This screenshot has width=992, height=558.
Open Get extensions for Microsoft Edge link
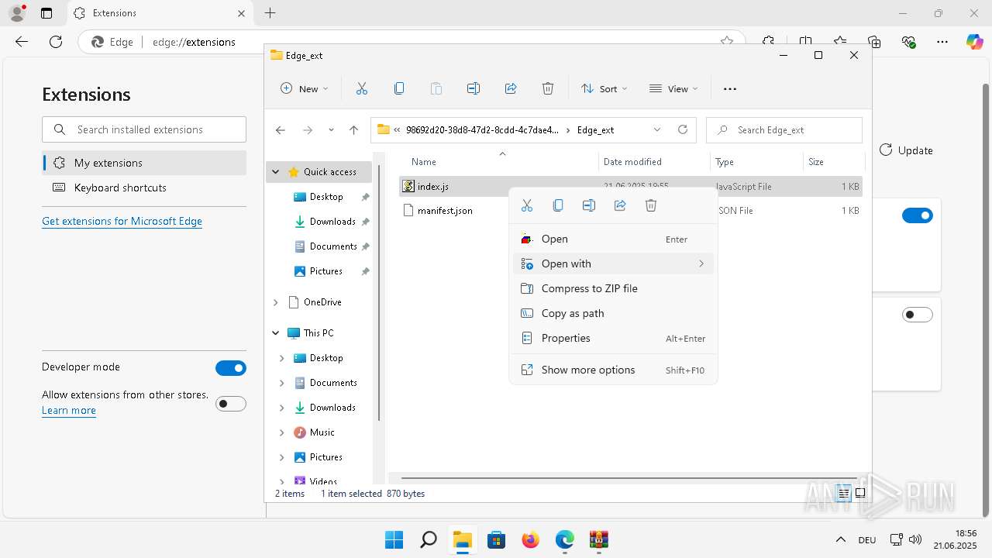(x=122, y=221)
